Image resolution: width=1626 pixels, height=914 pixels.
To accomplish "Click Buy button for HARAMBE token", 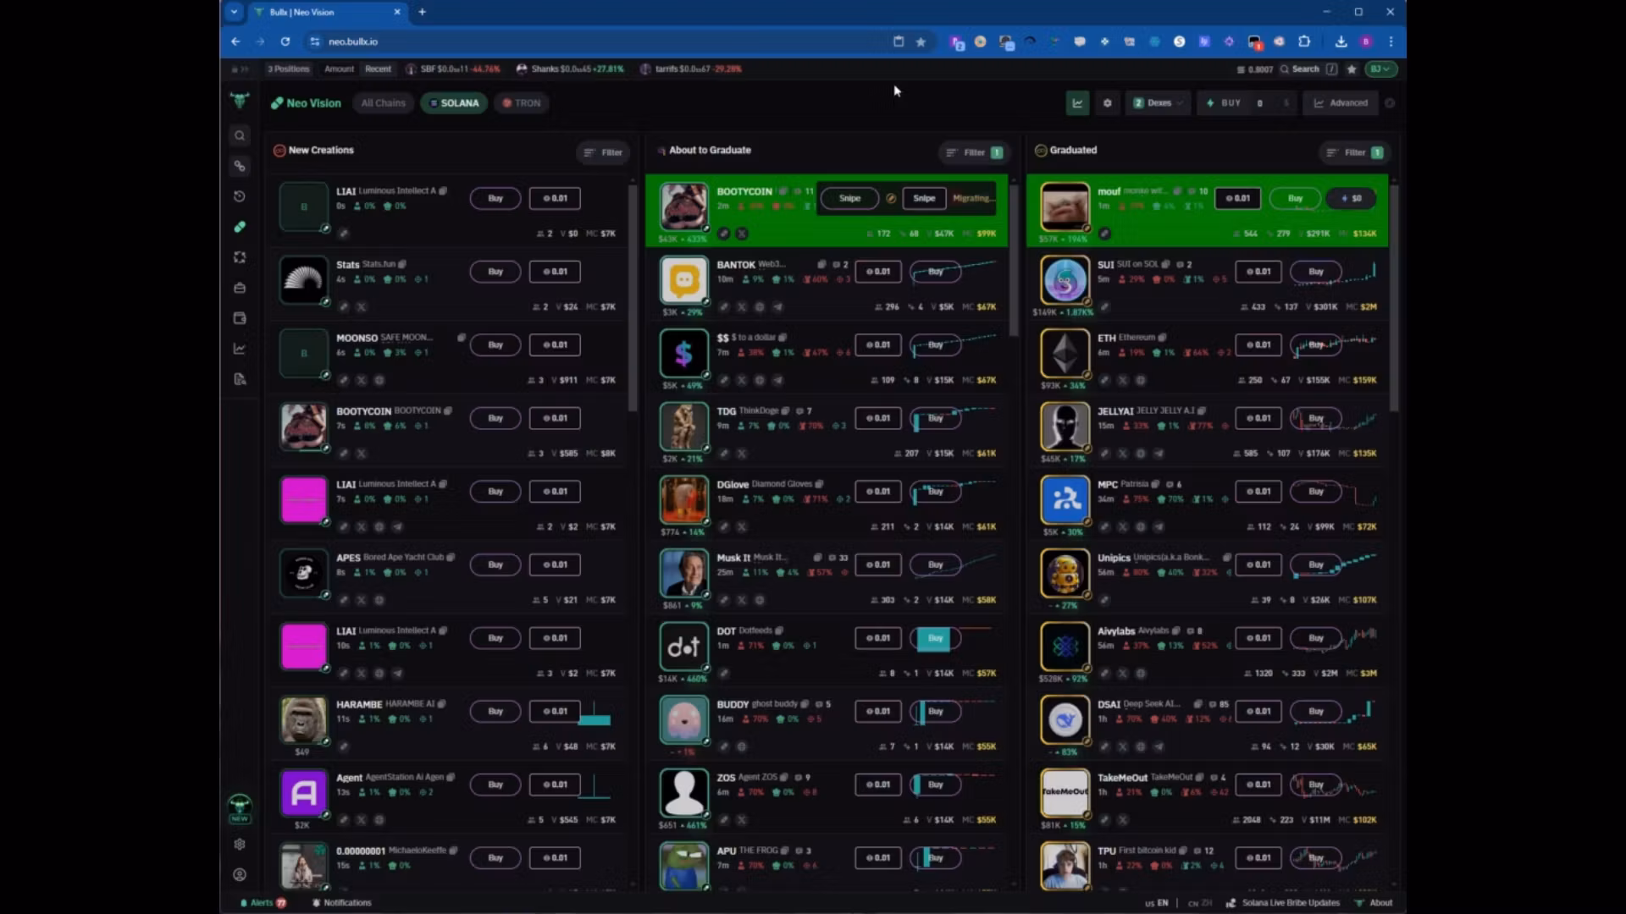I will 495,711.
